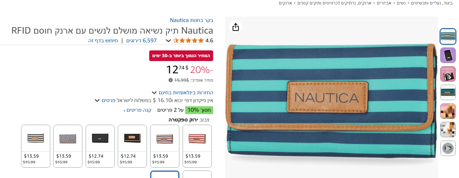Viewport: 459px width, 178px height.
Task: Select the pink wallet capacity infographic thumbnail
Action: (448, 74)
